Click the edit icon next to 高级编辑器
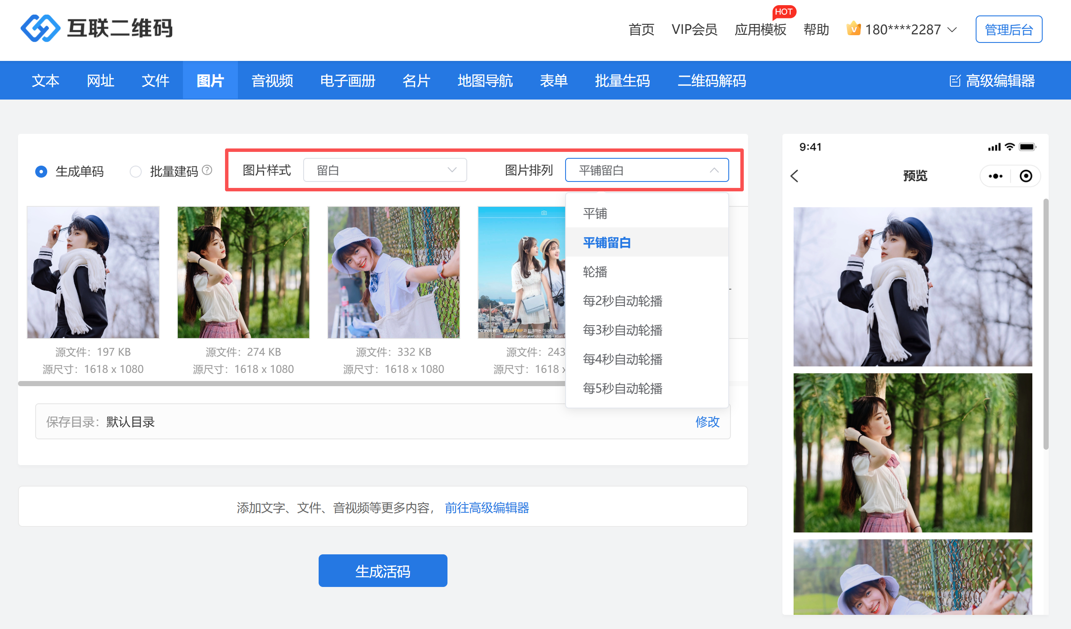Image resolution: width=1071 pixels, height=629 pixels. click(x=955, y=81)
